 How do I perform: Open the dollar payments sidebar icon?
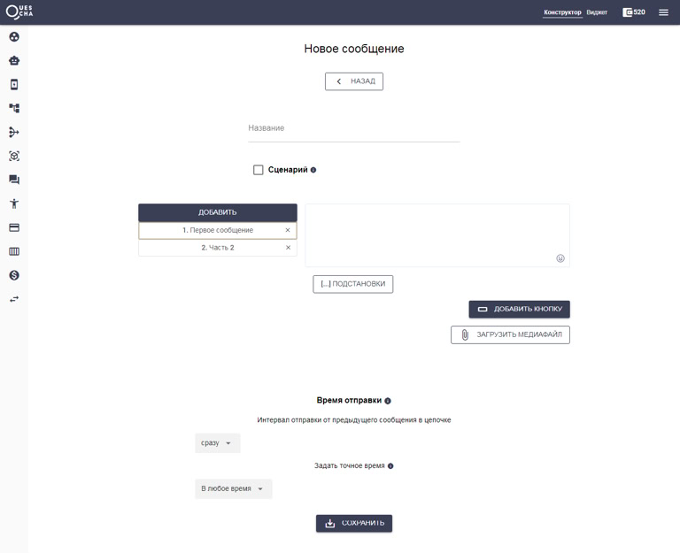coord(13,275)
